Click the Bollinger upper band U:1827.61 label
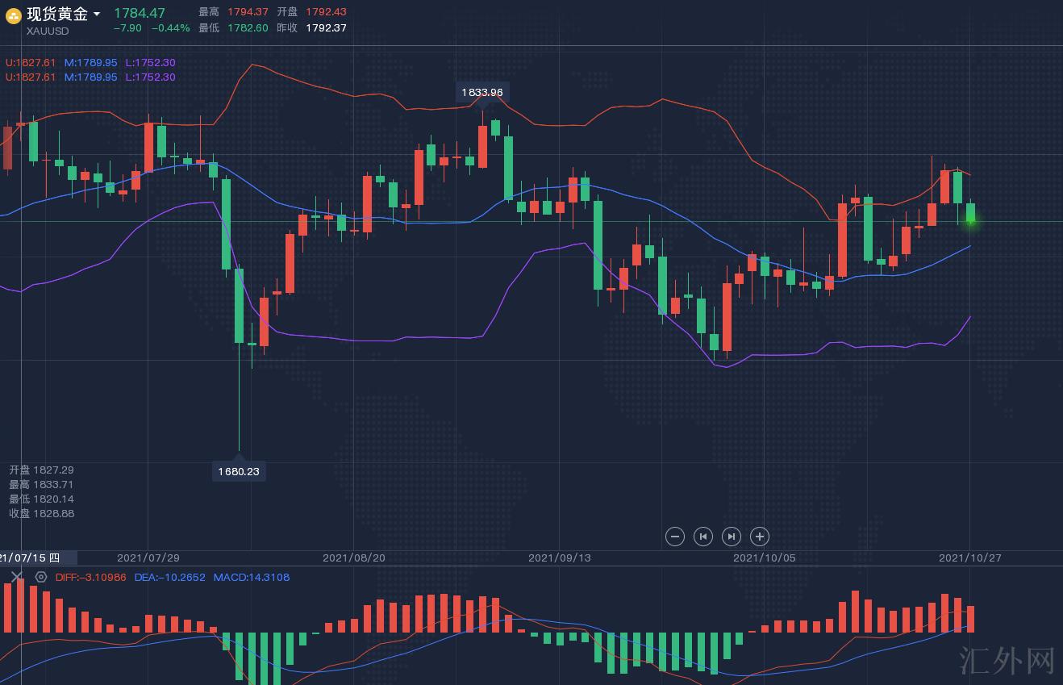 31,62
